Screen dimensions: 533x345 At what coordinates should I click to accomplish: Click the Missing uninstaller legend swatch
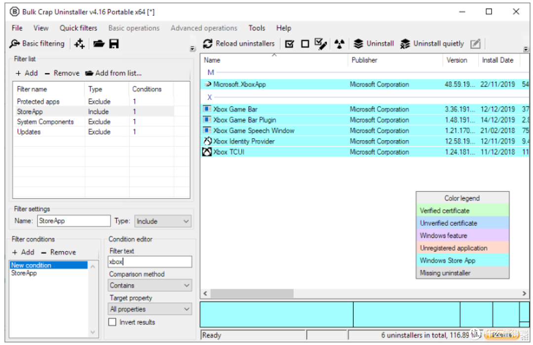(462, 272)
